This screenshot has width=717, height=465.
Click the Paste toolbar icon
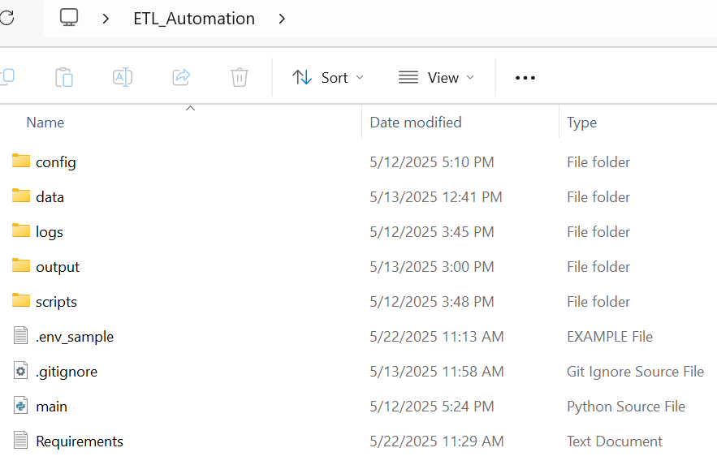point(64,77)
